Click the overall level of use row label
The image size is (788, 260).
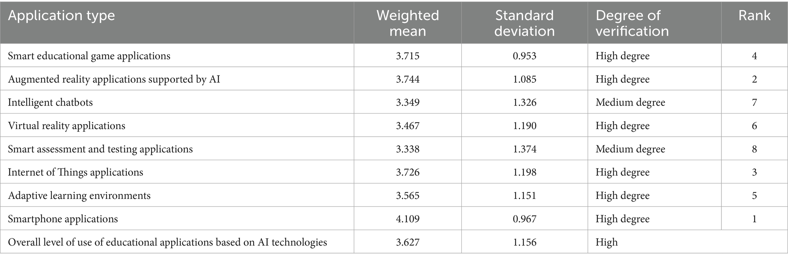(x=167, y=242)
